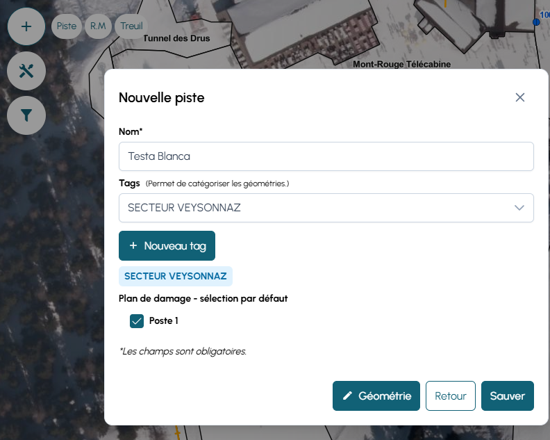Click the Mont-Rouge Télécabine map label
This screenshot has width=550, height=440.
(401, 64)
